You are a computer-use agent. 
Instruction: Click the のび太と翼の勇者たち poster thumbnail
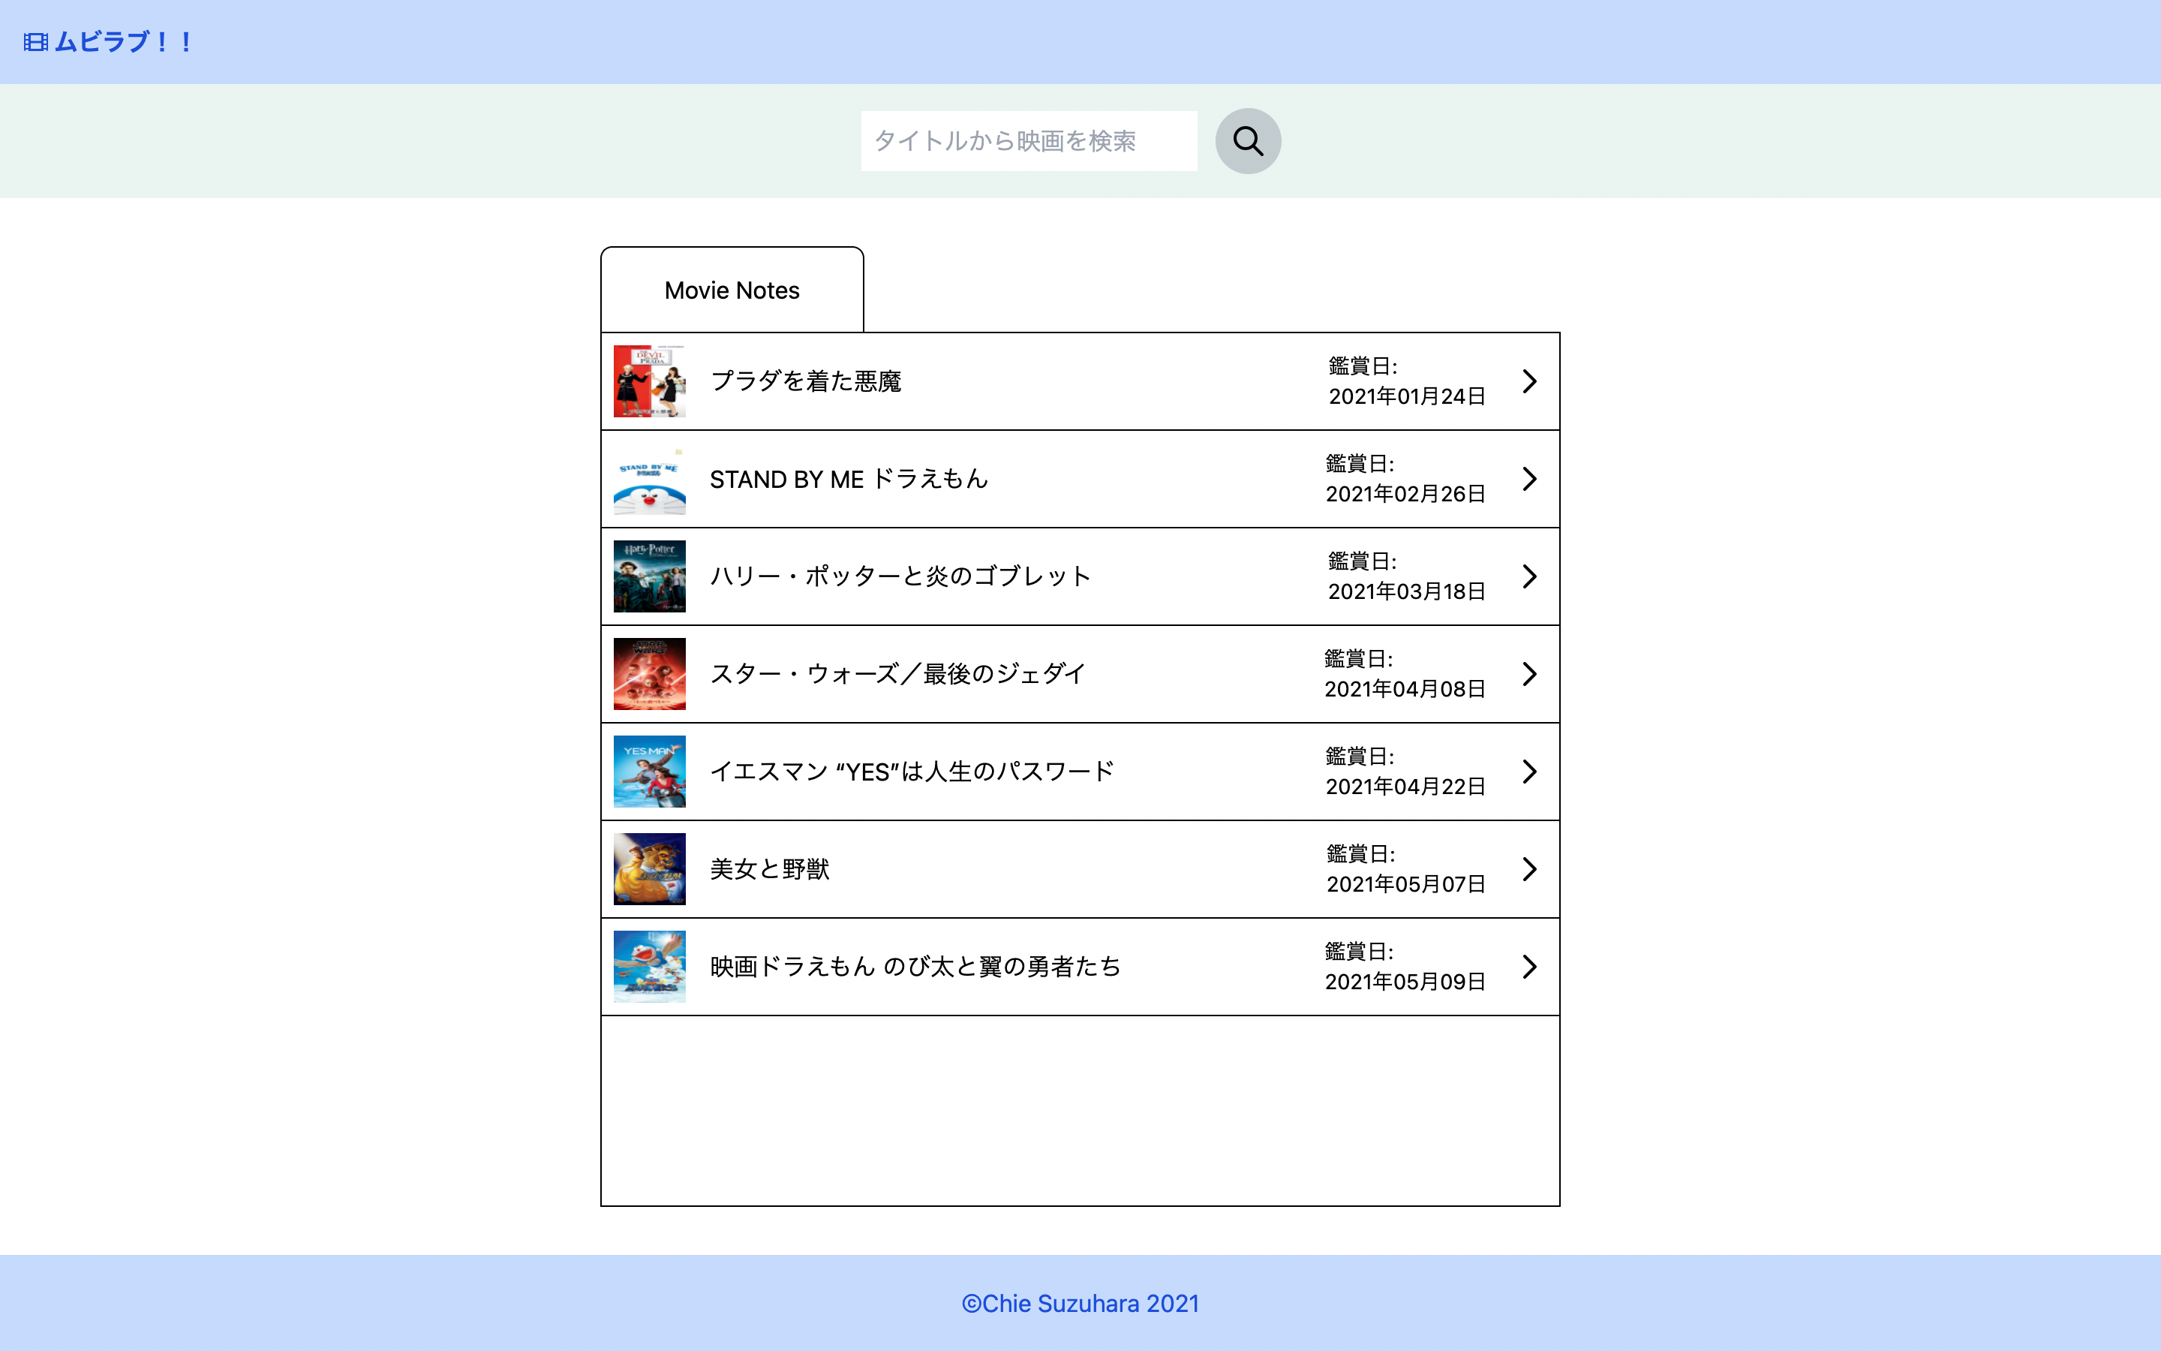649,966
